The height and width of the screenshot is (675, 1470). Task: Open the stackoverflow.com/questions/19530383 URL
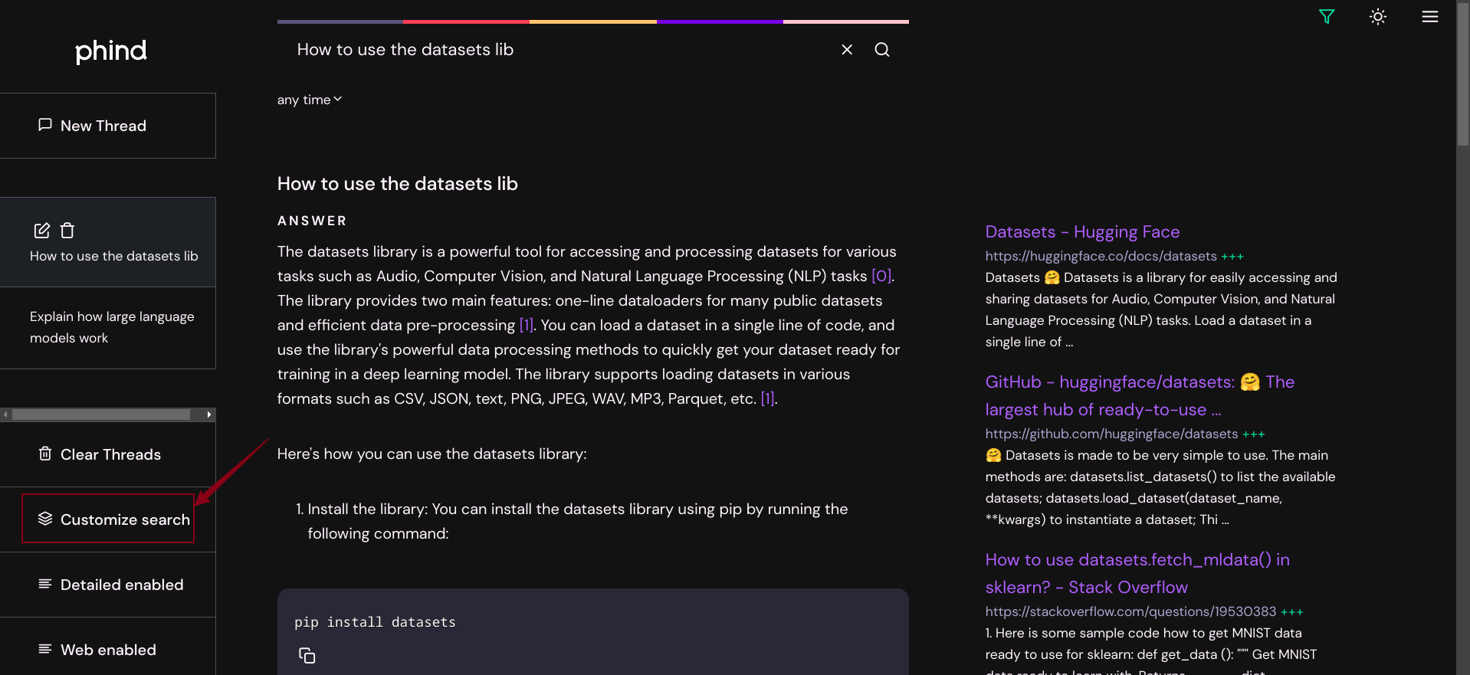[1130, 611]
